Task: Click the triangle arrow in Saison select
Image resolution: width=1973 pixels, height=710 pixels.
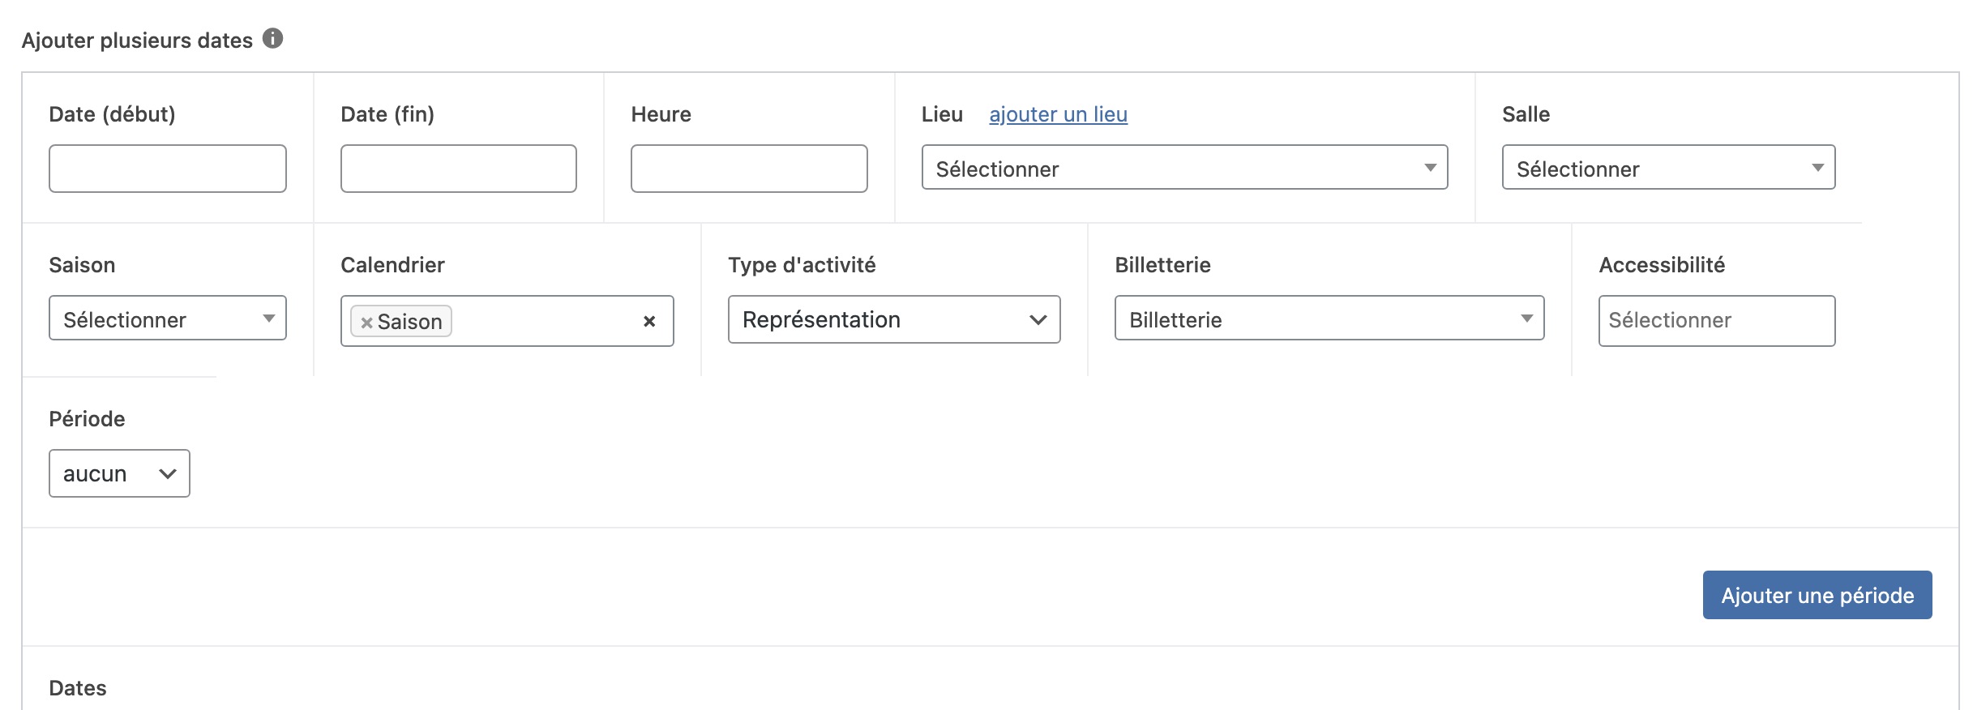Action: [x=269, y=319]
